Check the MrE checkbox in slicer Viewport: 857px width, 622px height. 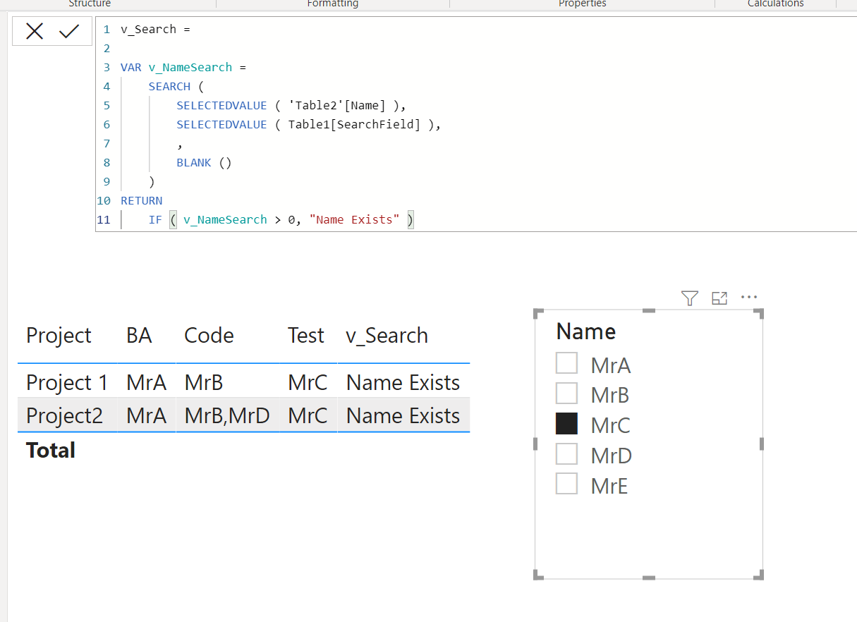tap(567, 484)
